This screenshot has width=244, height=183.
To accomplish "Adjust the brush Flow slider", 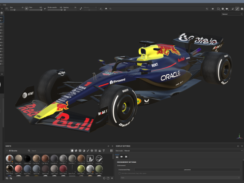I will pyautogui.click(x=36, y=10).
